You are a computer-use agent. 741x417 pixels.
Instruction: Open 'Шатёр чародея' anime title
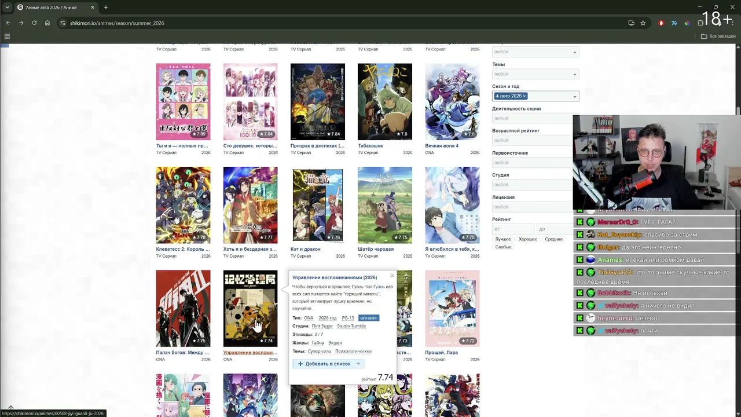[x=376, y=249]
